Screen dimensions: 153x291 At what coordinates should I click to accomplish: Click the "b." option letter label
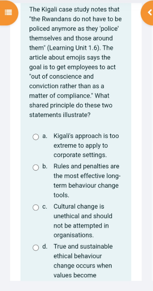click(x=45, y=166)
